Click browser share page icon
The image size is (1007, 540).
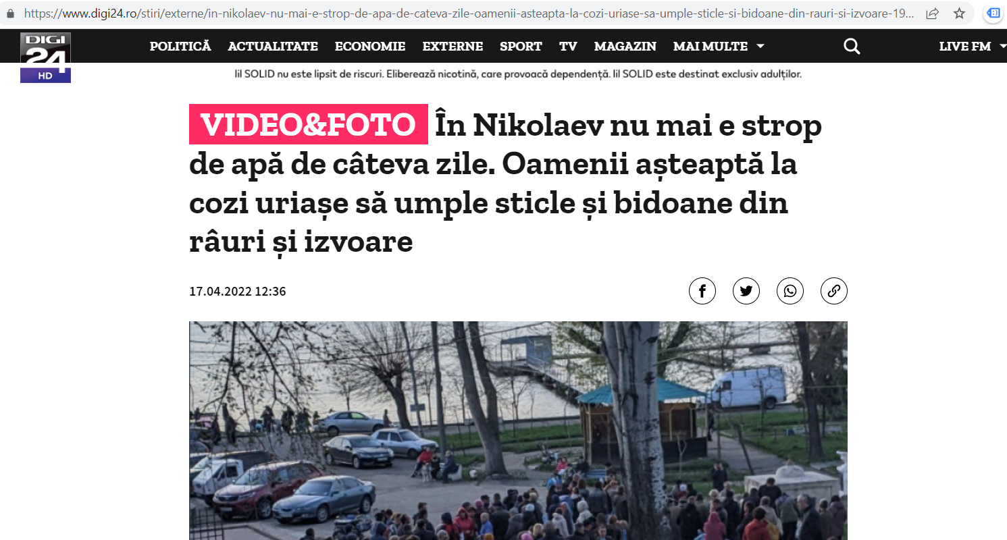(x=932, y=13)
